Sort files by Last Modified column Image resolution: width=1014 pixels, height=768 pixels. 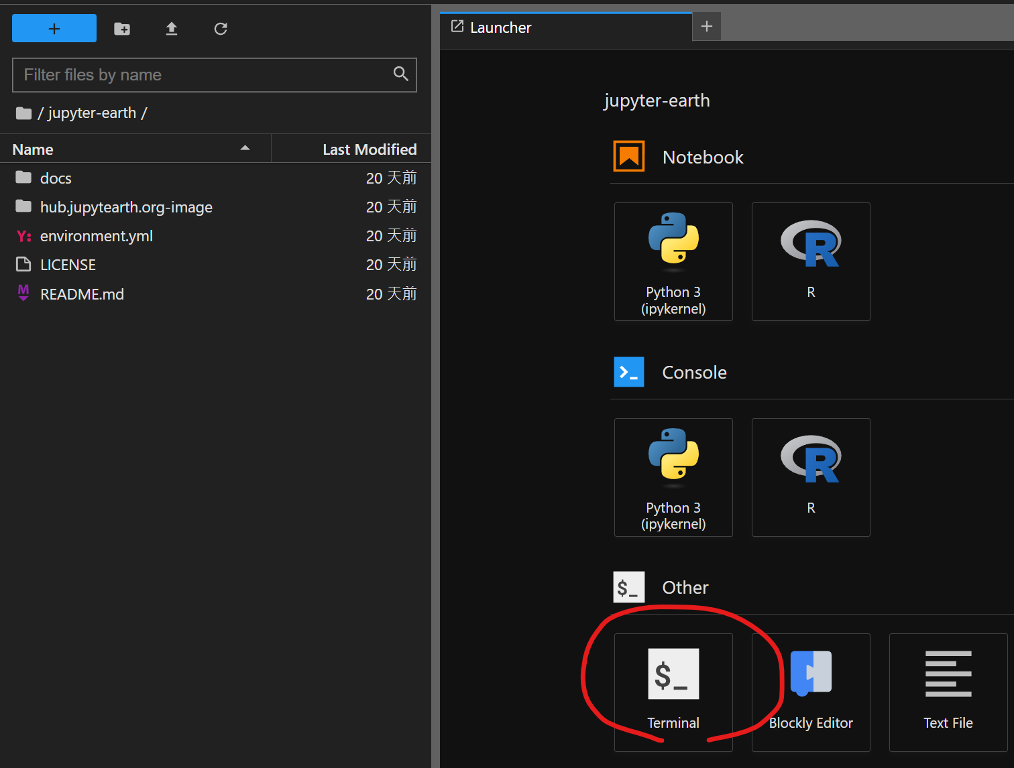[369, 149]
